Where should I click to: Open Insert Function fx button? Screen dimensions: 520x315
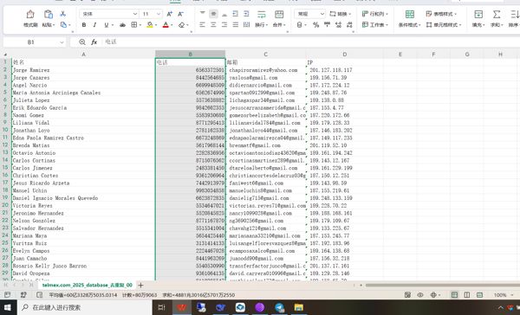(94, 42)
